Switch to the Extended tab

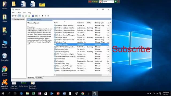click(x=31, y=77)
